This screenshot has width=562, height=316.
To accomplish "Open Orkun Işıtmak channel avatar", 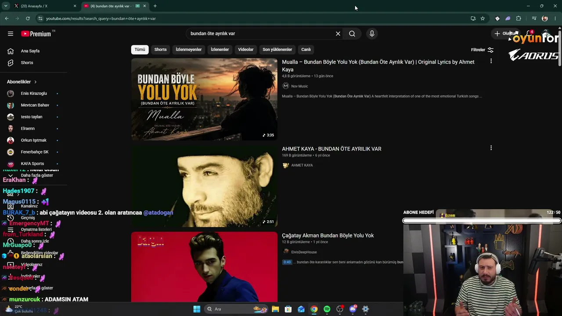I will coord(11,140).
